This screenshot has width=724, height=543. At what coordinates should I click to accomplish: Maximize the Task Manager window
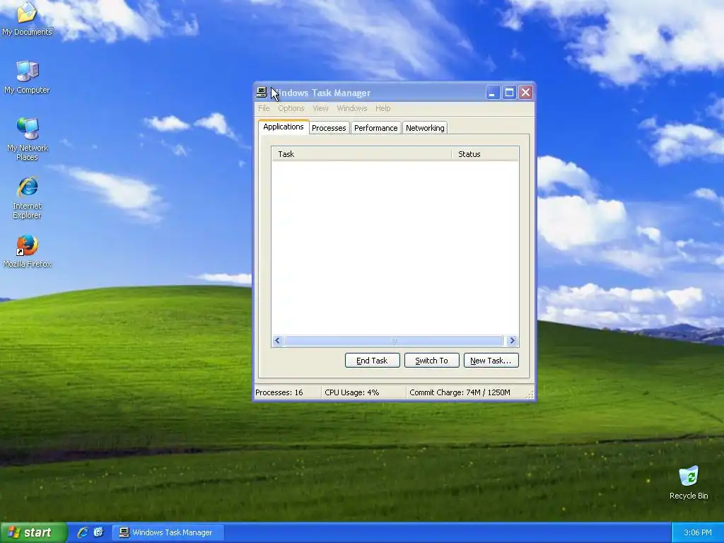pos(509,93)
